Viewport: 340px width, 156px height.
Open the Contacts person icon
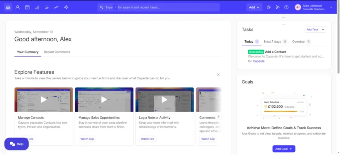pos(18,7)
